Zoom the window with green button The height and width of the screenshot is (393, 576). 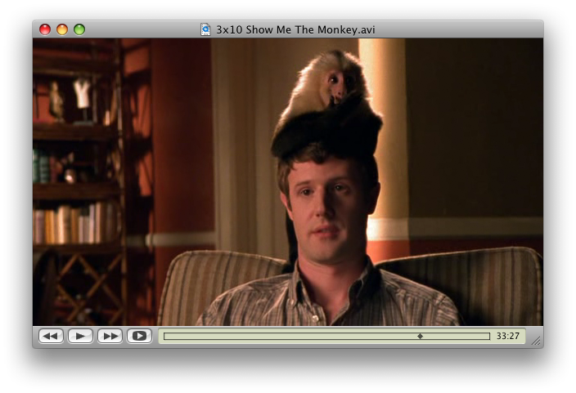[79, 29]
